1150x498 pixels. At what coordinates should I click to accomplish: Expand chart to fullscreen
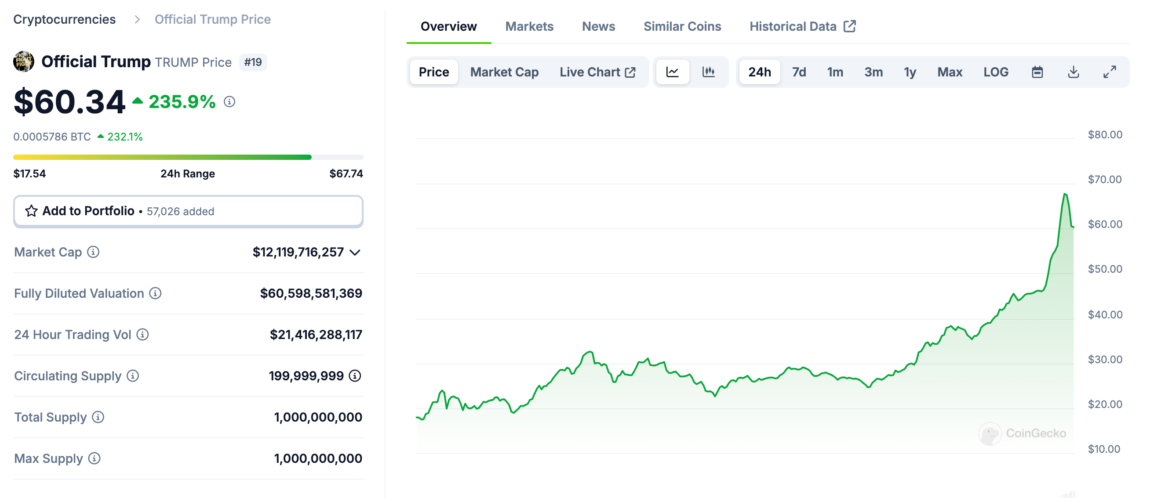pos(1110,72)
